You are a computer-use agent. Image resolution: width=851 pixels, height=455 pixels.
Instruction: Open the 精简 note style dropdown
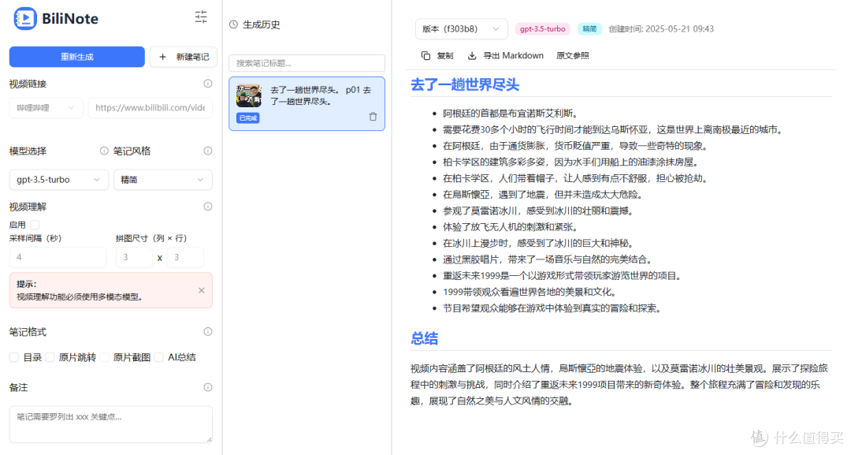(162, 179)
